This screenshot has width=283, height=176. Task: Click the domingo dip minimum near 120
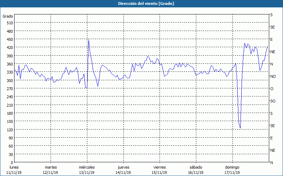pyautogui.click(x=240, y=128)
